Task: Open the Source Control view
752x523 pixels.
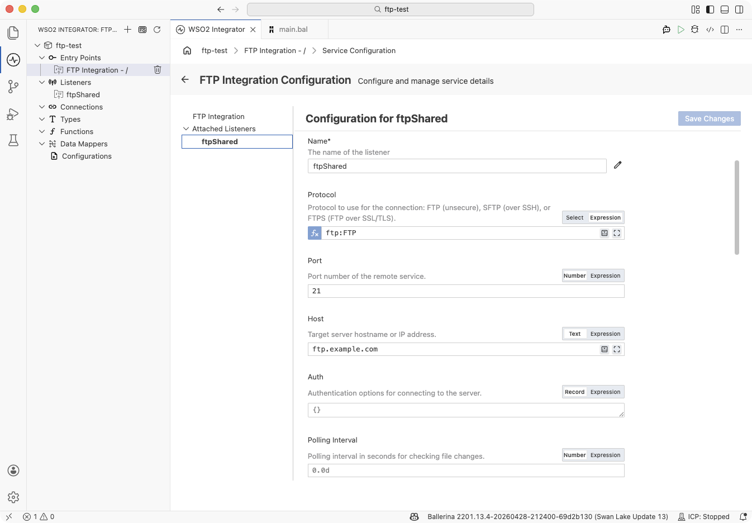Action: (13, 87)
